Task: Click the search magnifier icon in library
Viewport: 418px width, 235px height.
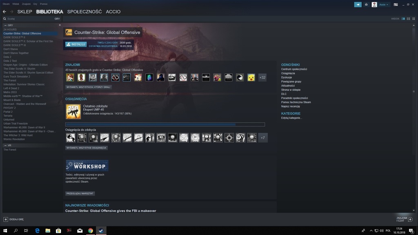Action: [4, 19]
